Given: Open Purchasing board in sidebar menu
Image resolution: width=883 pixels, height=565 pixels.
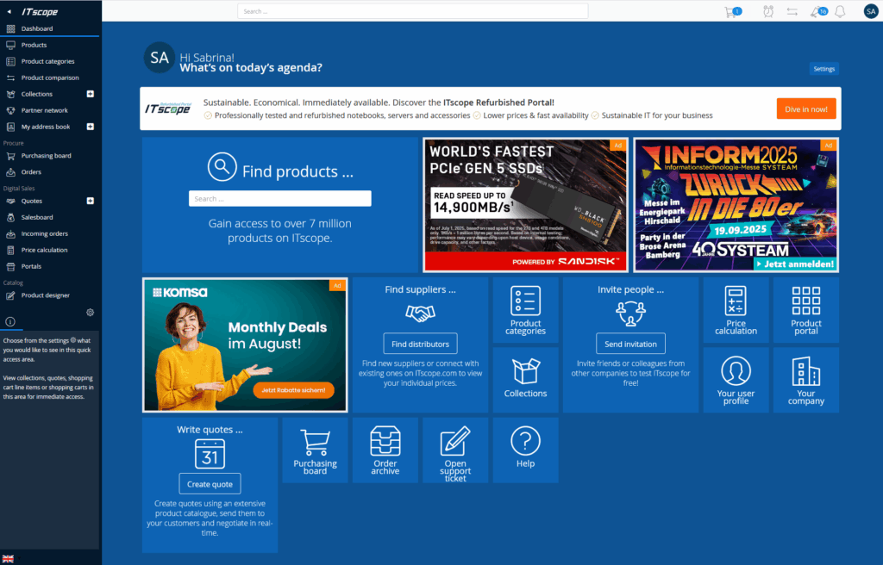Looking at the screenshot, I should [x=46, y=156].
